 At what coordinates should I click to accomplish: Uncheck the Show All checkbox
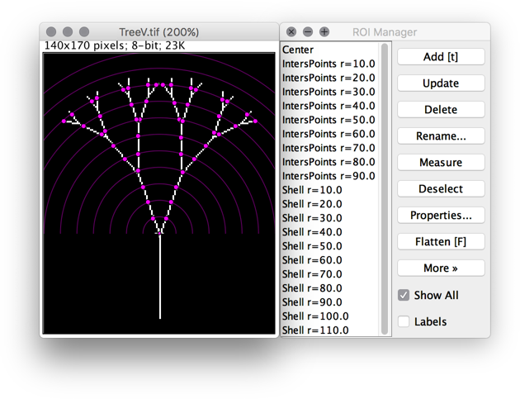click(x=404, y=295)
